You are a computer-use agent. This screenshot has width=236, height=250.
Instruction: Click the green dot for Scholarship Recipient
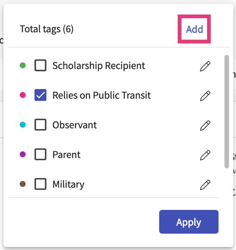pyautogui.click(x=23, y=65)
